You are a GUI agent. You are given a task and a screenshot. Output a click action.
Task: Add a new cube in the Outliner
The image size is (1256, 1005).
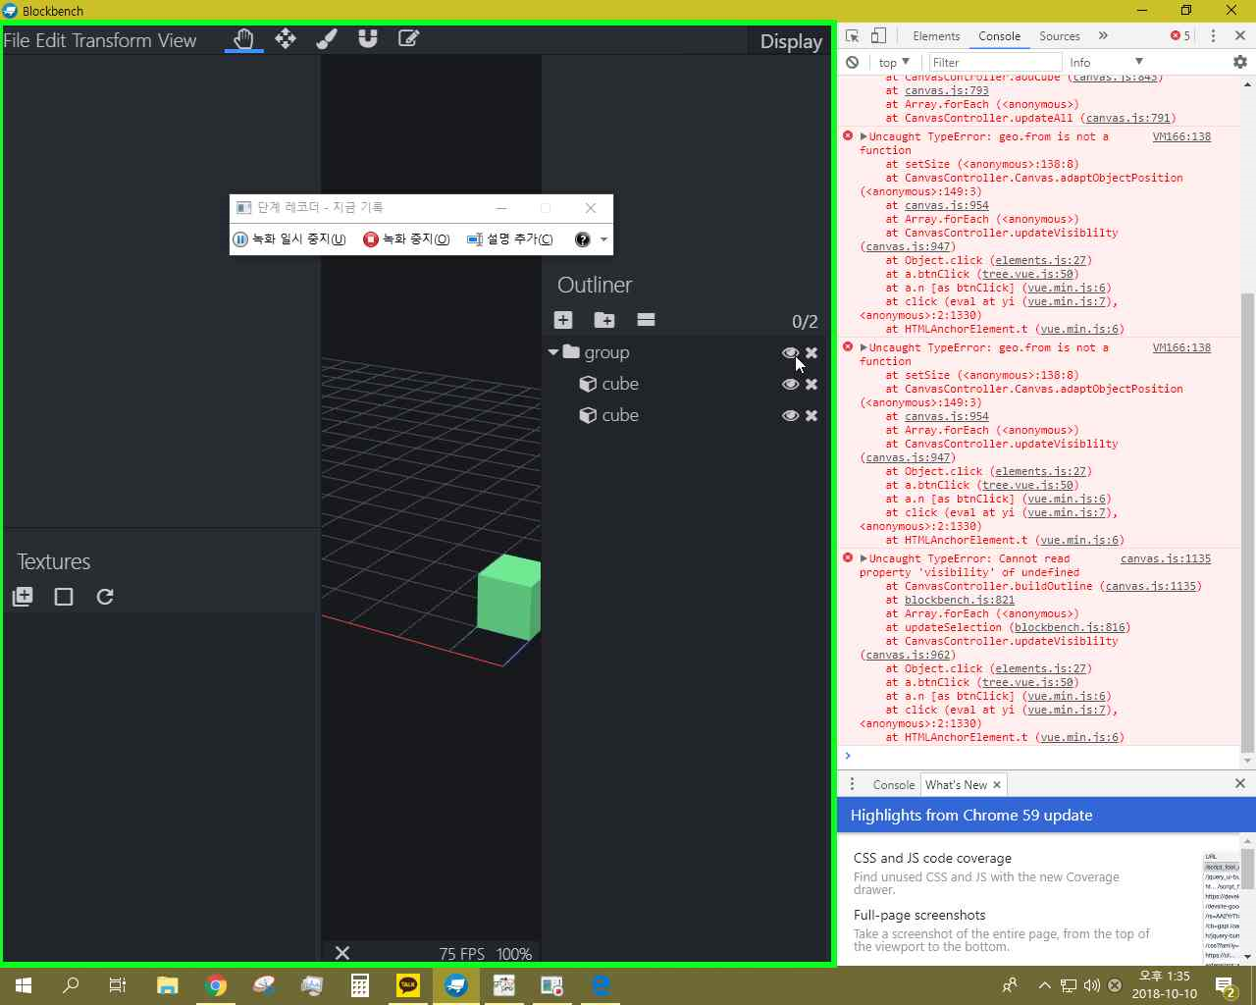click(563, 320)
